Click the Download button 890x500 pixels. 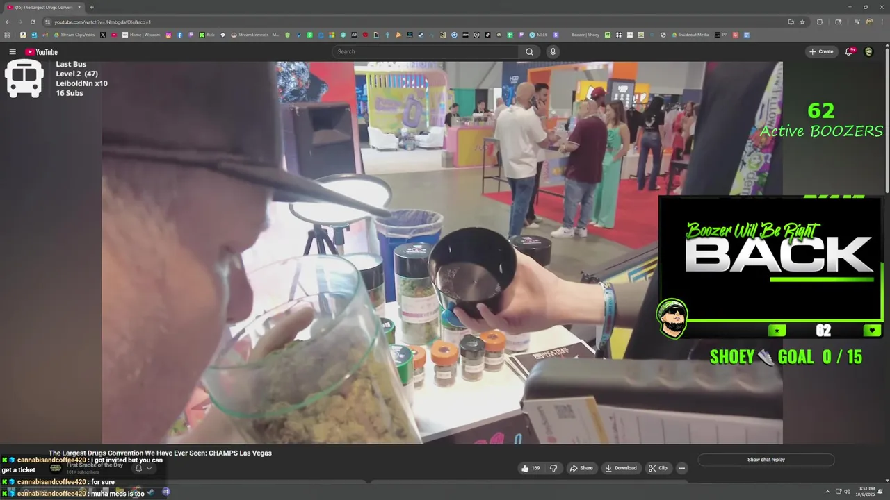621,468
